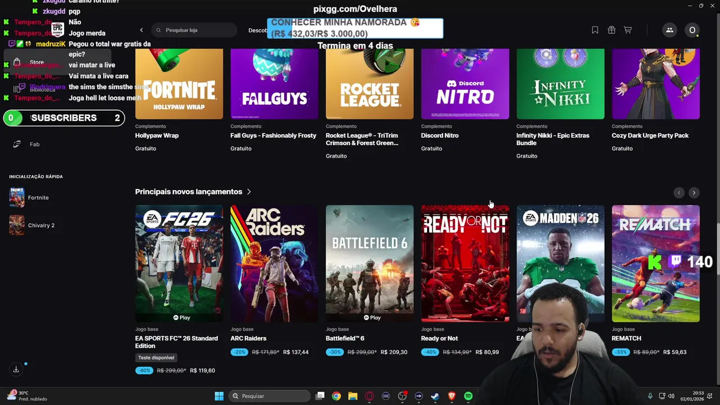Expand Principais novos lançamentos with the chevron
This screenshot has height=405, width=720.
click(x=249, y=192)
